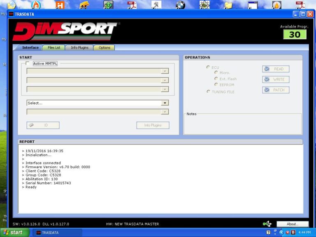Enable the Active MMTPL checkbox

click(x=28, y=63)
